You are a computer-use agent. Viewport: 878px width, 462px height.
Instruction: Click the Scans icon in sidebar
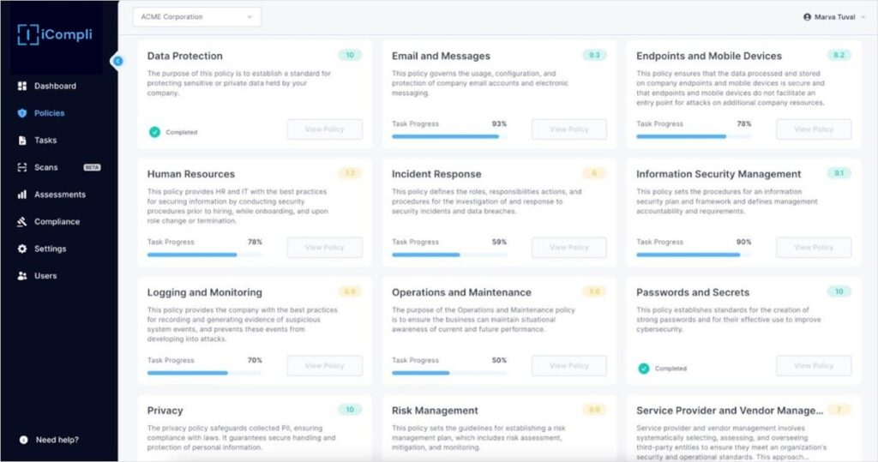tap(22, 167)
